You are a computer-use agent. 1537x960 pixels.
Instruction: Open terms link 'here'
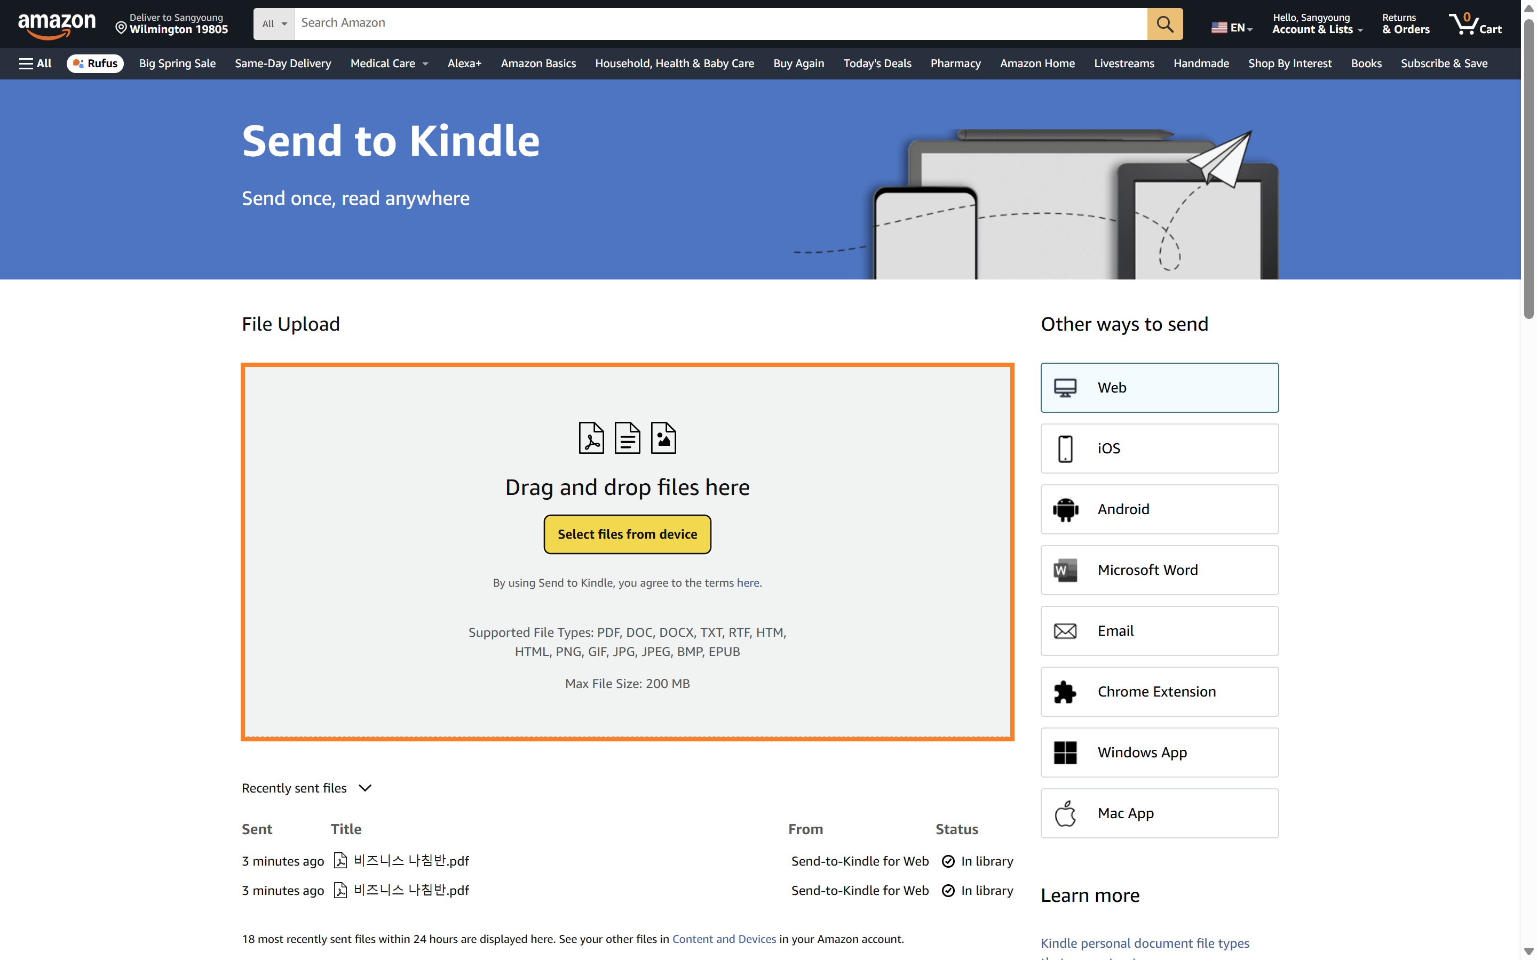[748, 583]
